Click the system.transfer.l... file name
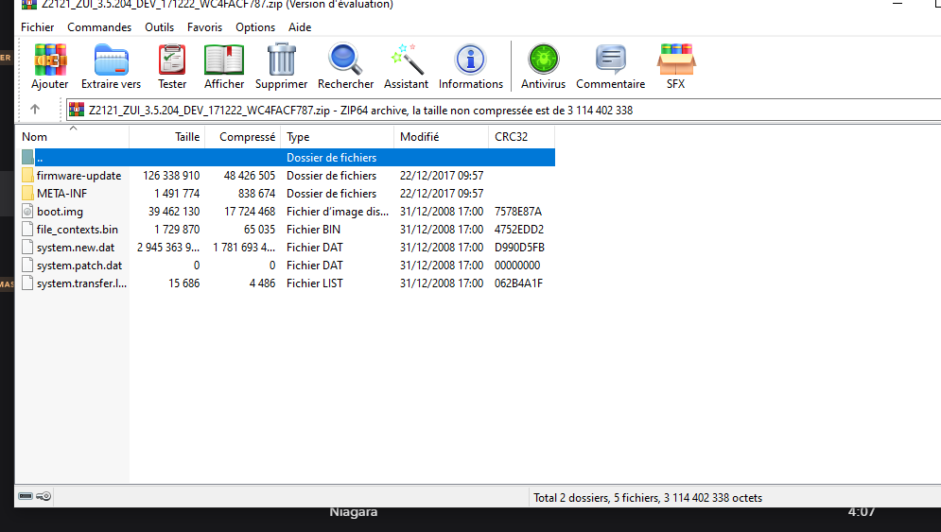941x532 pixels. click(81, 283)
